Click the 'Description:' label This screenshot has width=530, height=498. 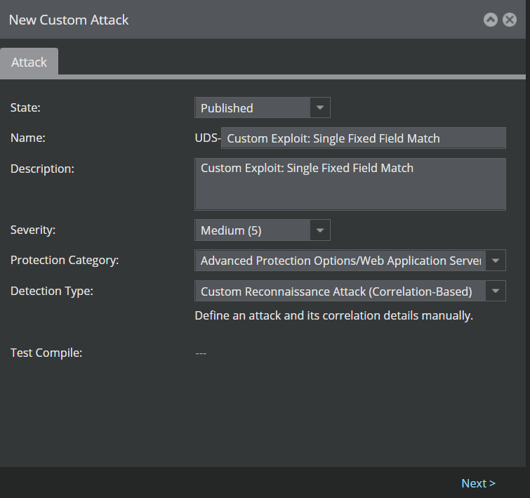(42, 169)
